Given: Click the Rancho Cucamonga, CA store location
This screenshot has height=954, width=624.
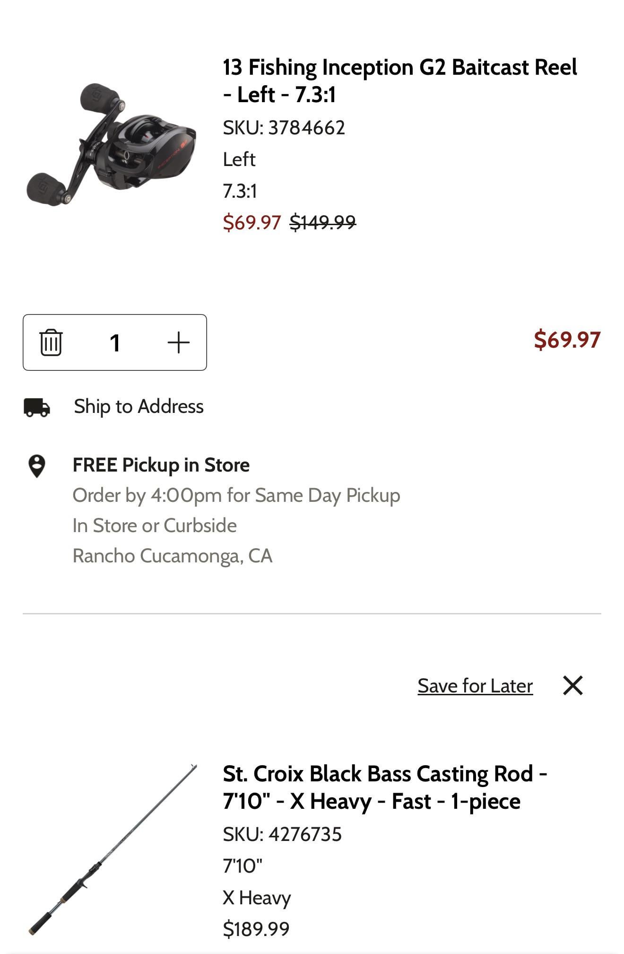Looking at the screenshot, I should tap(172, 556).
